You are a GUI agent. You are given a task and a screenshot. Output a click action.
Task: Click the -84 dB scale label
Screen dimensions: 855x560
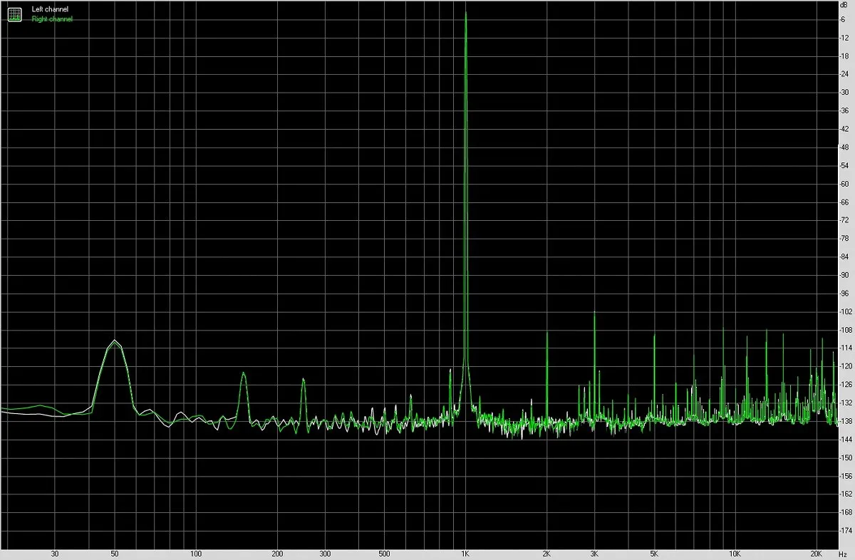(x=843, y=256)
